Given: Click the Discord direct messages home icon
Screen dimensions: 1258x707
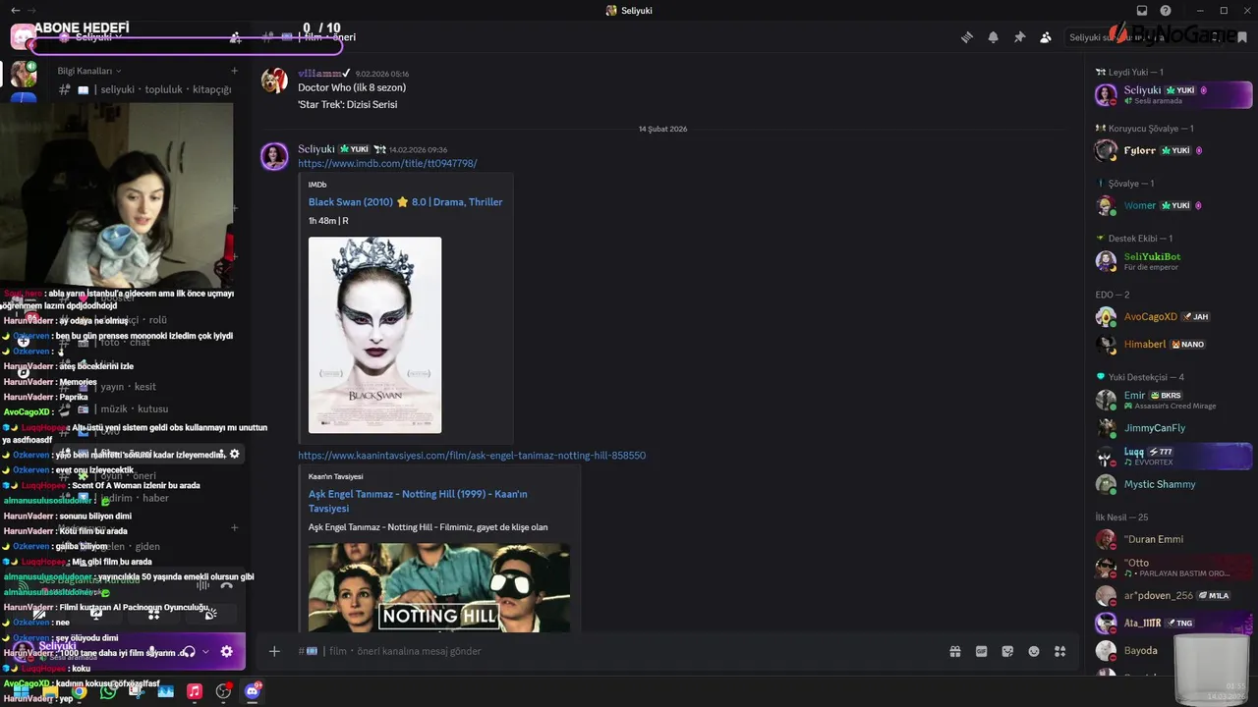Looking at the screenshot, I should (x=24, y=37).
